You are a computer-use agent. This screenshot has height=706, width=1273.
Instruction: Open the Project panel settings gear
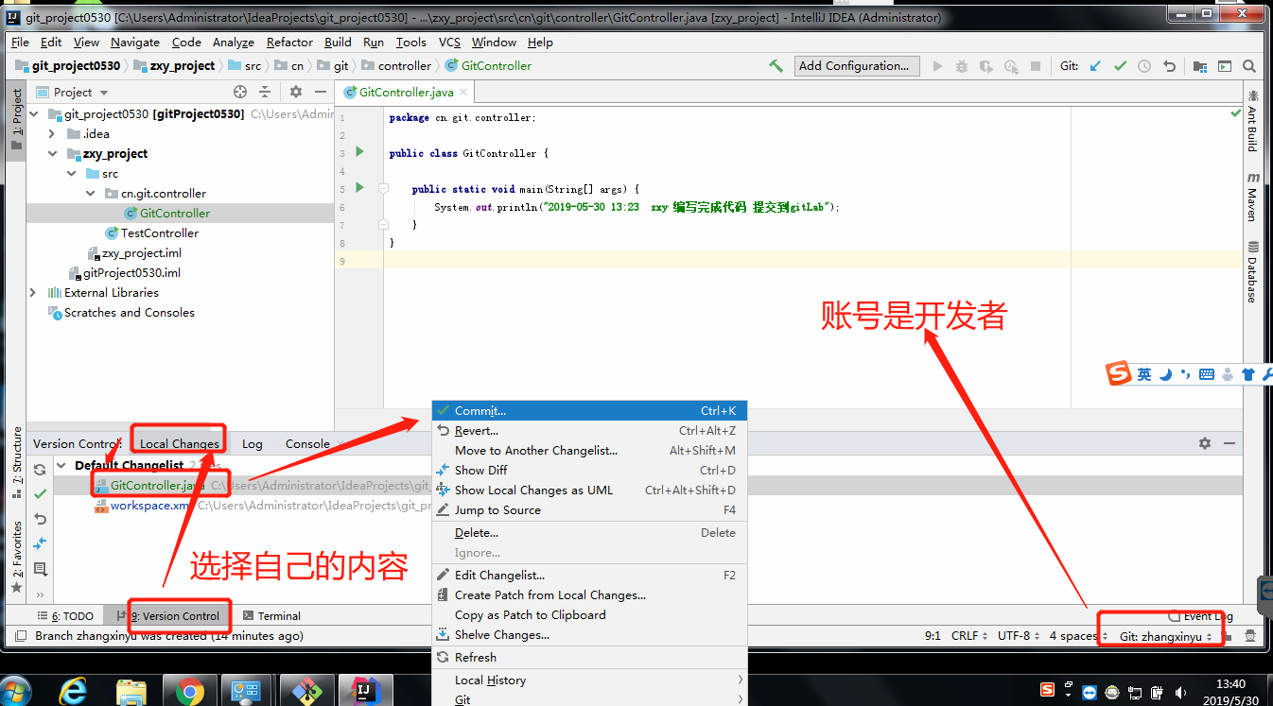pyautogui.click(x=296, y=92)
